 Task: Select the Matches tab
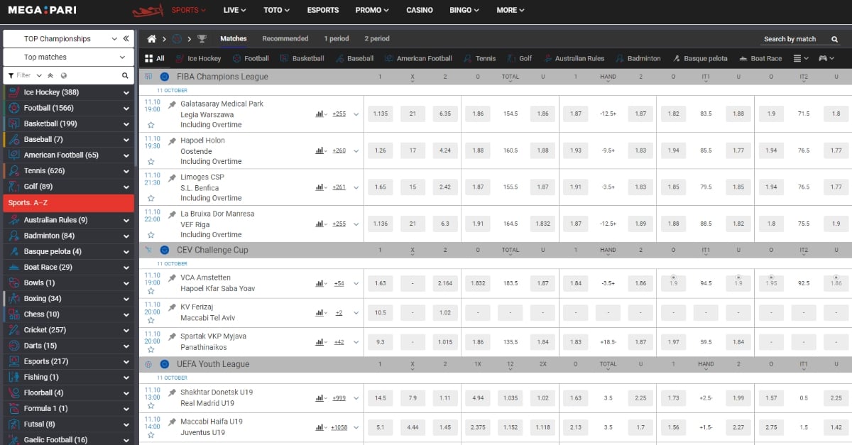pyautogui.click(x=234, y=39)
